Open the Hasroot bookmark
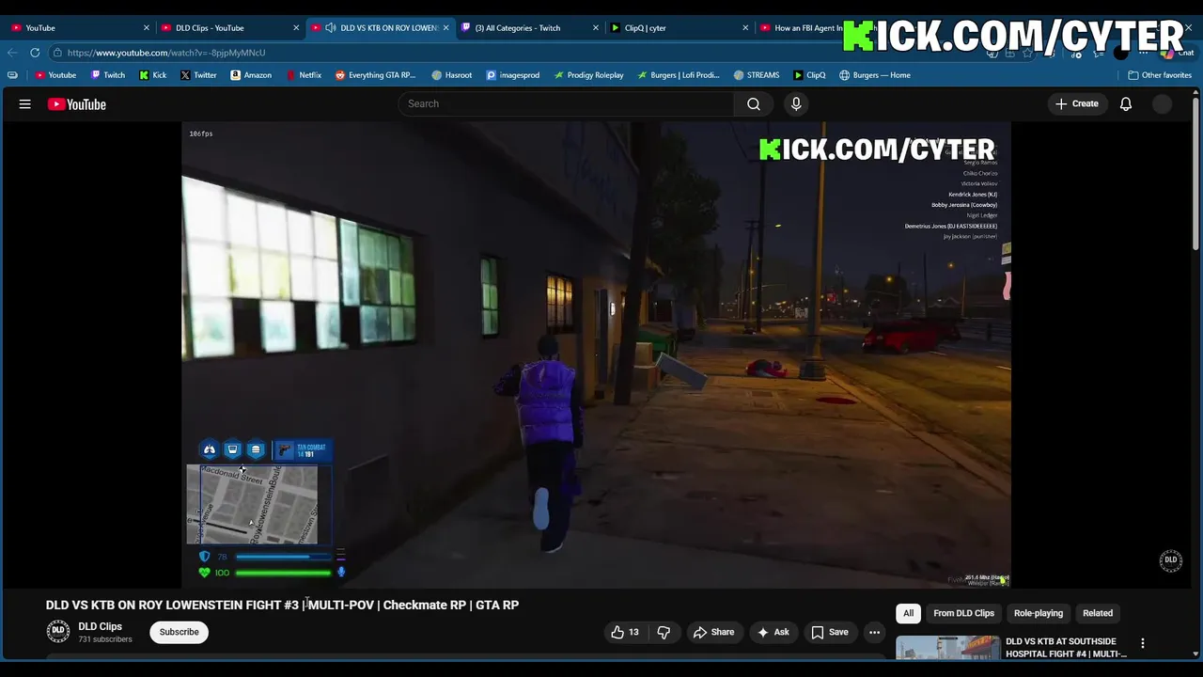Screen dimensions: 1203x677 [452, 75]
